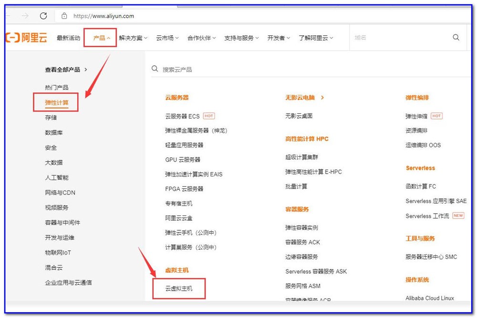Click the NEW badge beside Serverless 工作流
This screenshot has width=477, height=318.
click(x=458, y=215)
